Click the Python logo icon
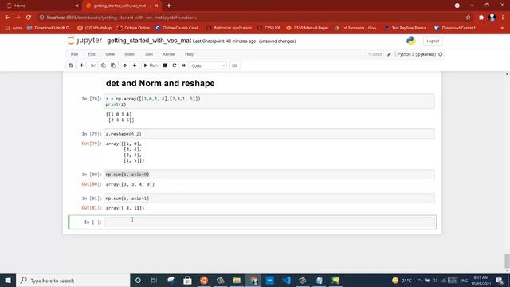 (x=411, y=41)
